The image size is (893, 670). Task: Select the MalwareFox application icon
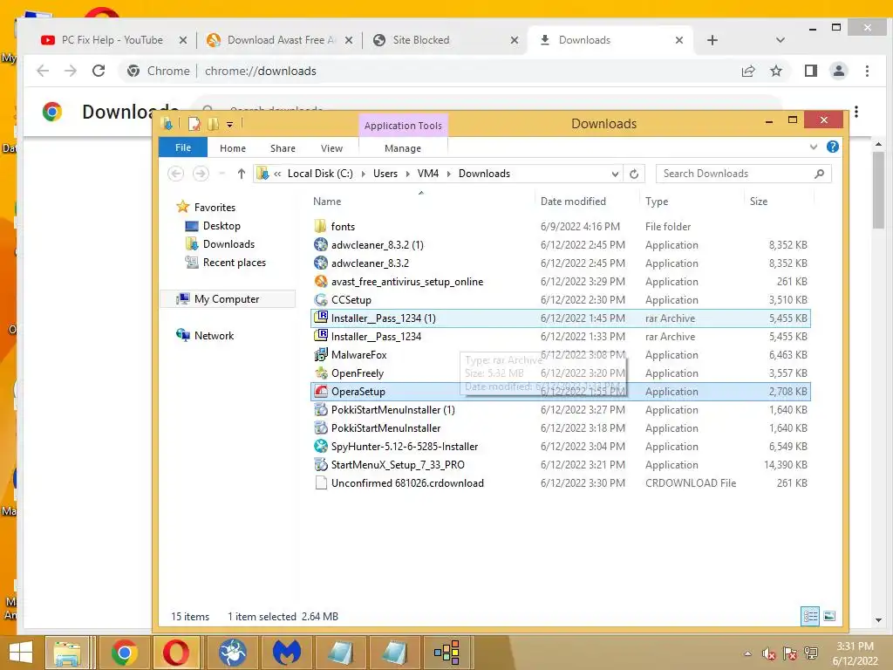(321, 355)
